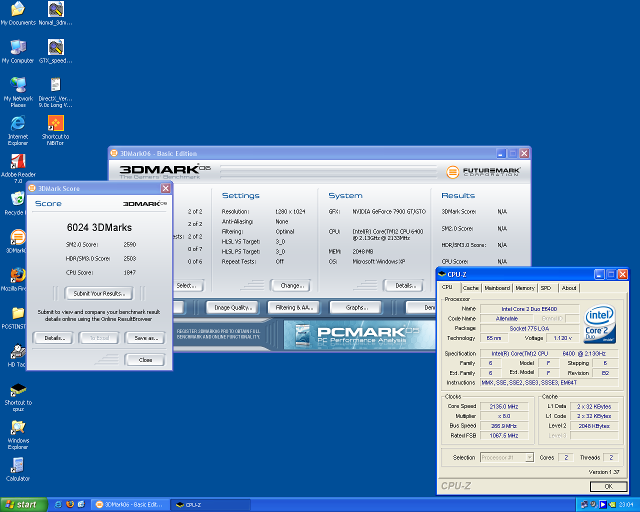Switch to CPU-Z taskbar button
The width and height of the screenshot is (640, 512).
point(210,504)
